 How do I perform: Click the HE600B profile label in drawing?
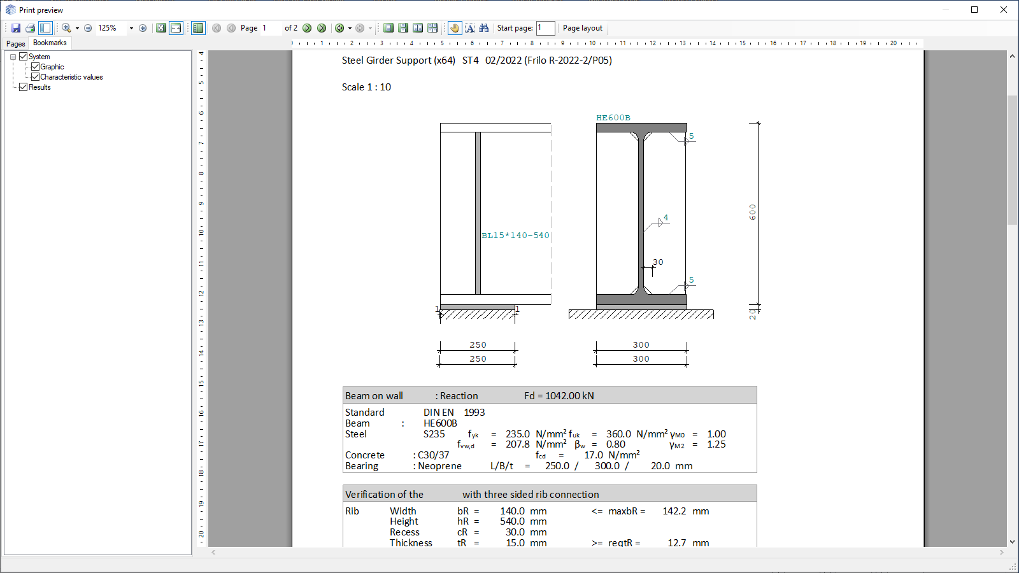(613, 118)
